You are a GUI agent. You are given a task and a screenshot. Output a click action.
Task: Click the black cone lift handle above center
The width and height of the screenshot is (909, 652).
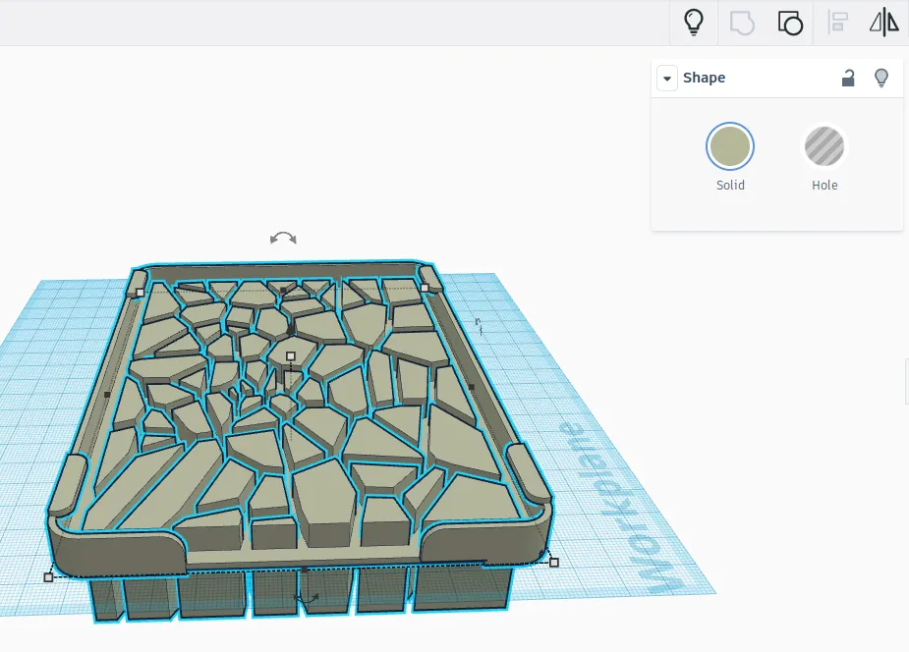tap(291, 329)
